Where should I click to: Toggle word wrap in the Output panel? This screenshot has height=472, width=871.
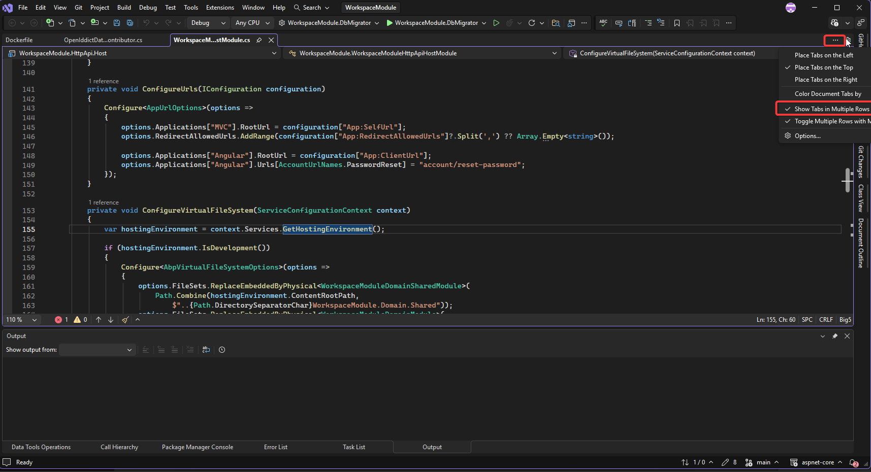(x=206, y=350)
